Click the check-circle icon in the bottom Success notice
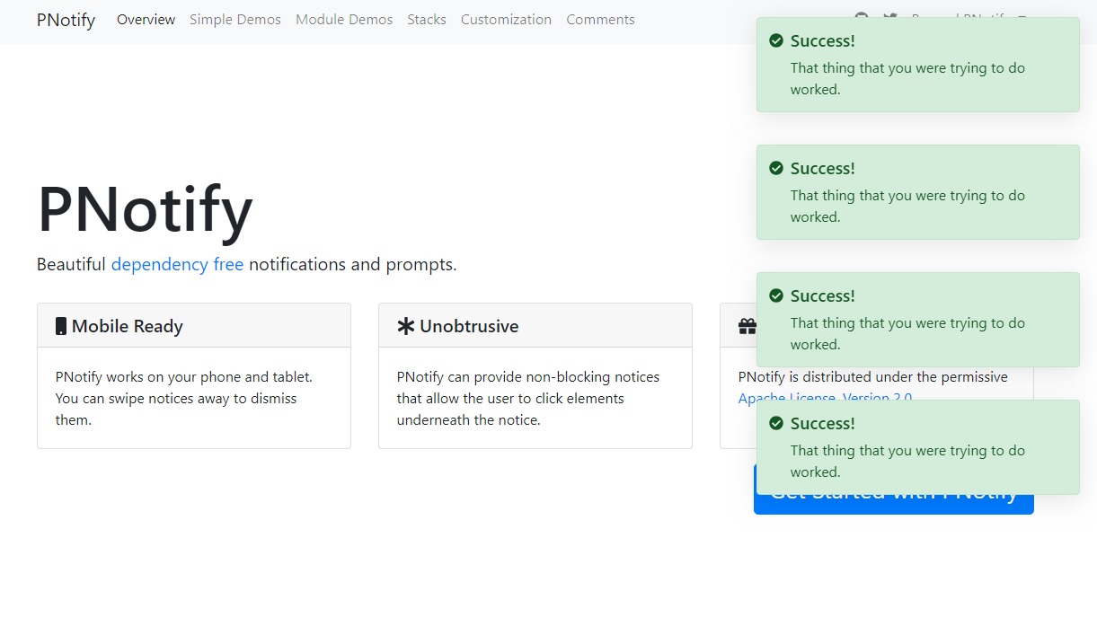1097x617 pixels. [x=776, y=423]
